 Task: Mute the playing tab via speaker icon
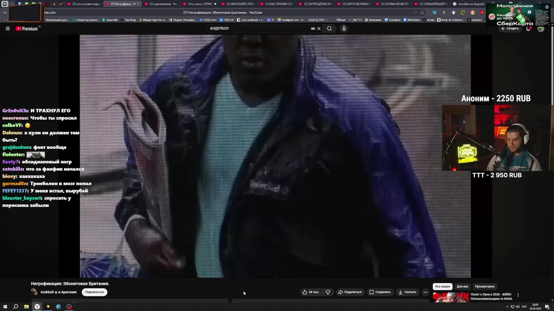(135, 4)
